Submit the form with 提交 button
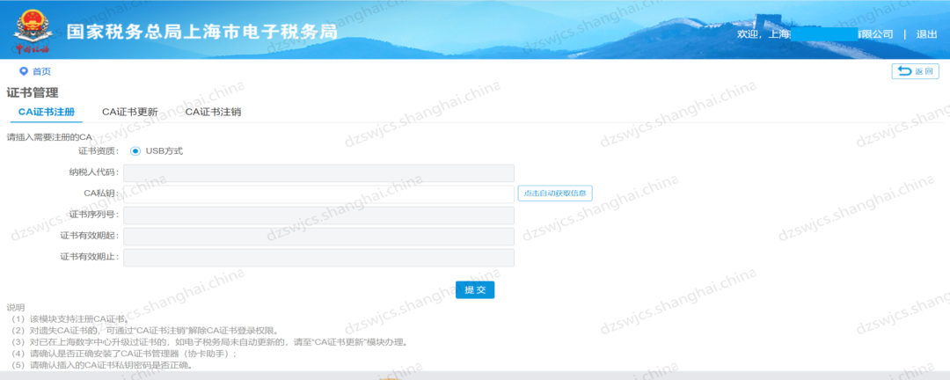 [x=475, y=289]
